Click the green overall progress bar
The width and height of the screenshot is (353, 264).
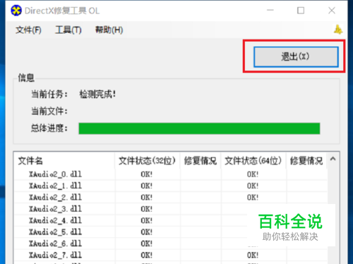click(x=199, y=128)
